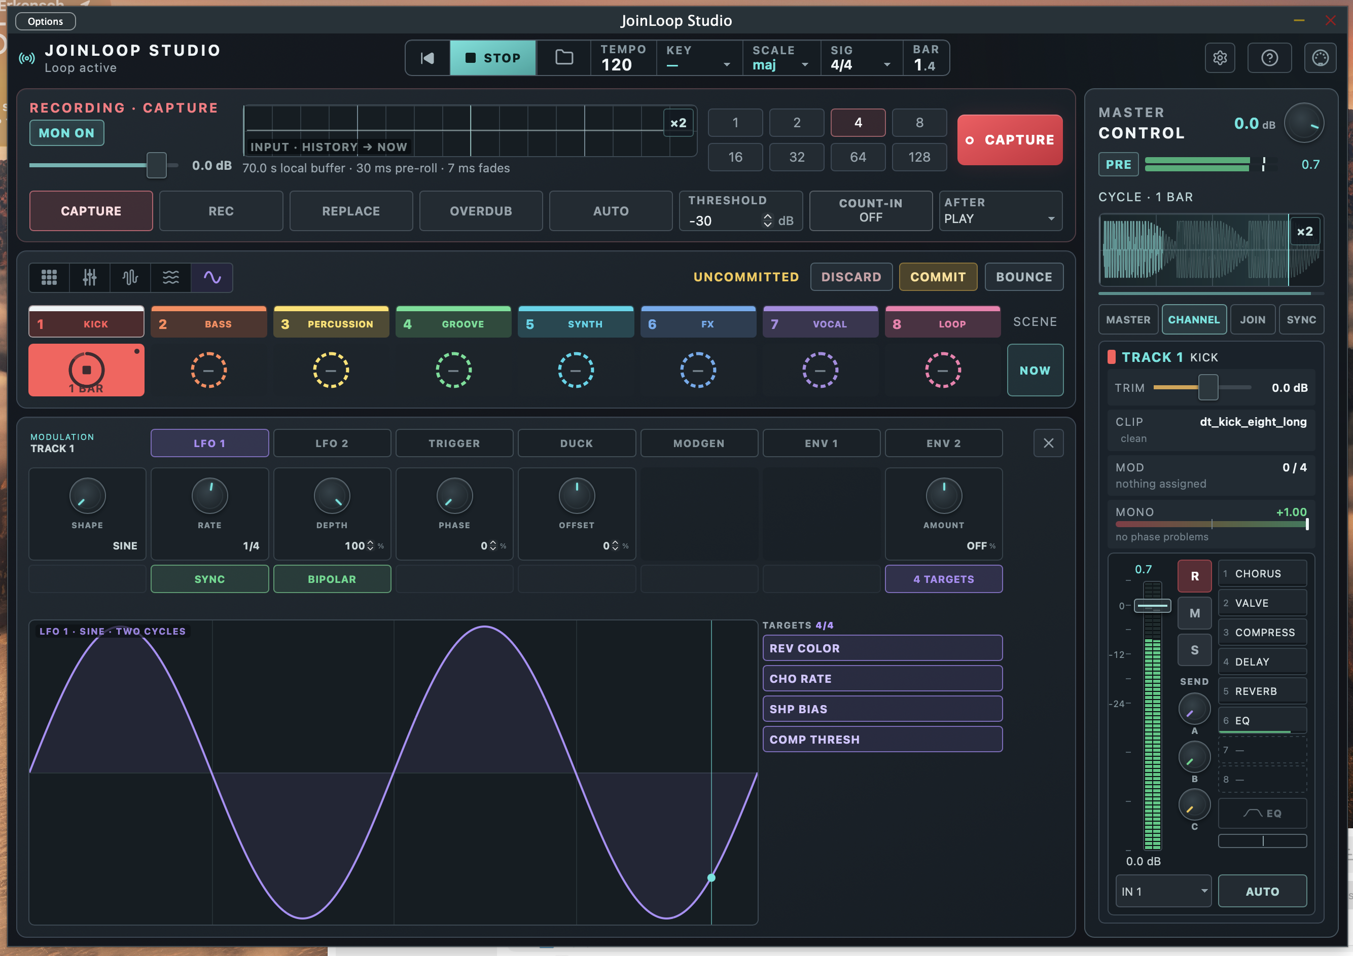Open the SYNC tab
This screenshot has width=1353, height=956.
coord(1301,320)
